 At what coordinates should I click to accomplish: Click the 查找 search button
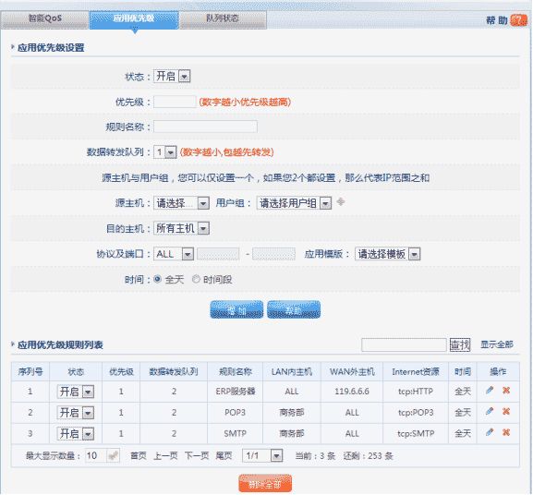460,344
